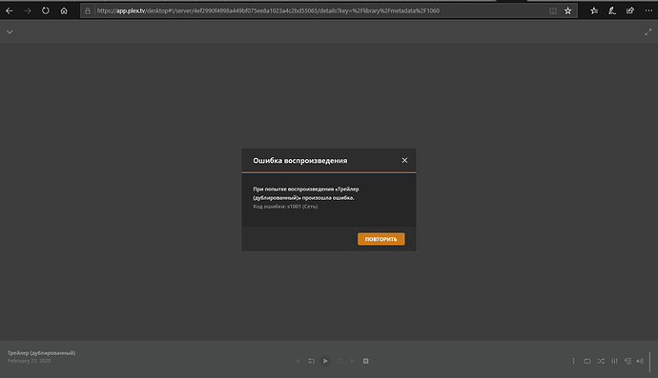
Task: Adjust the volume slider bar
Action: coord(650,362)
